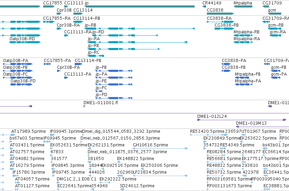The height and width of the screenshot is (191, 289).
Task: Select protein Oatp30B-PA
Action: point(16,61)
